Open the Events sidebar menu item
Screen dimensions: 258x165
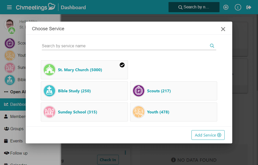[13, 141]
